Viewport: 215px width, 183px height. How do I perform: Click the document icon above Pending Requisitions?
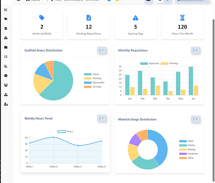pos(89,18)
